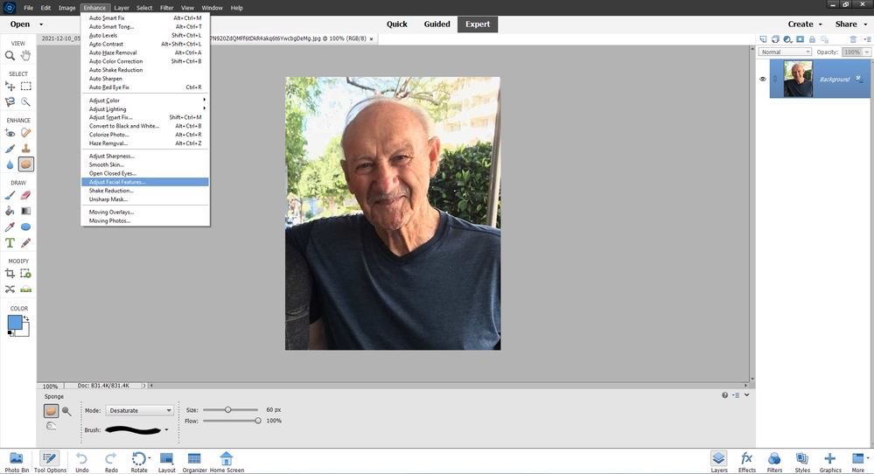Select the Spot Healing Brush tool
This screenshot has height=474, width=874.
click(x=25, y=133)
